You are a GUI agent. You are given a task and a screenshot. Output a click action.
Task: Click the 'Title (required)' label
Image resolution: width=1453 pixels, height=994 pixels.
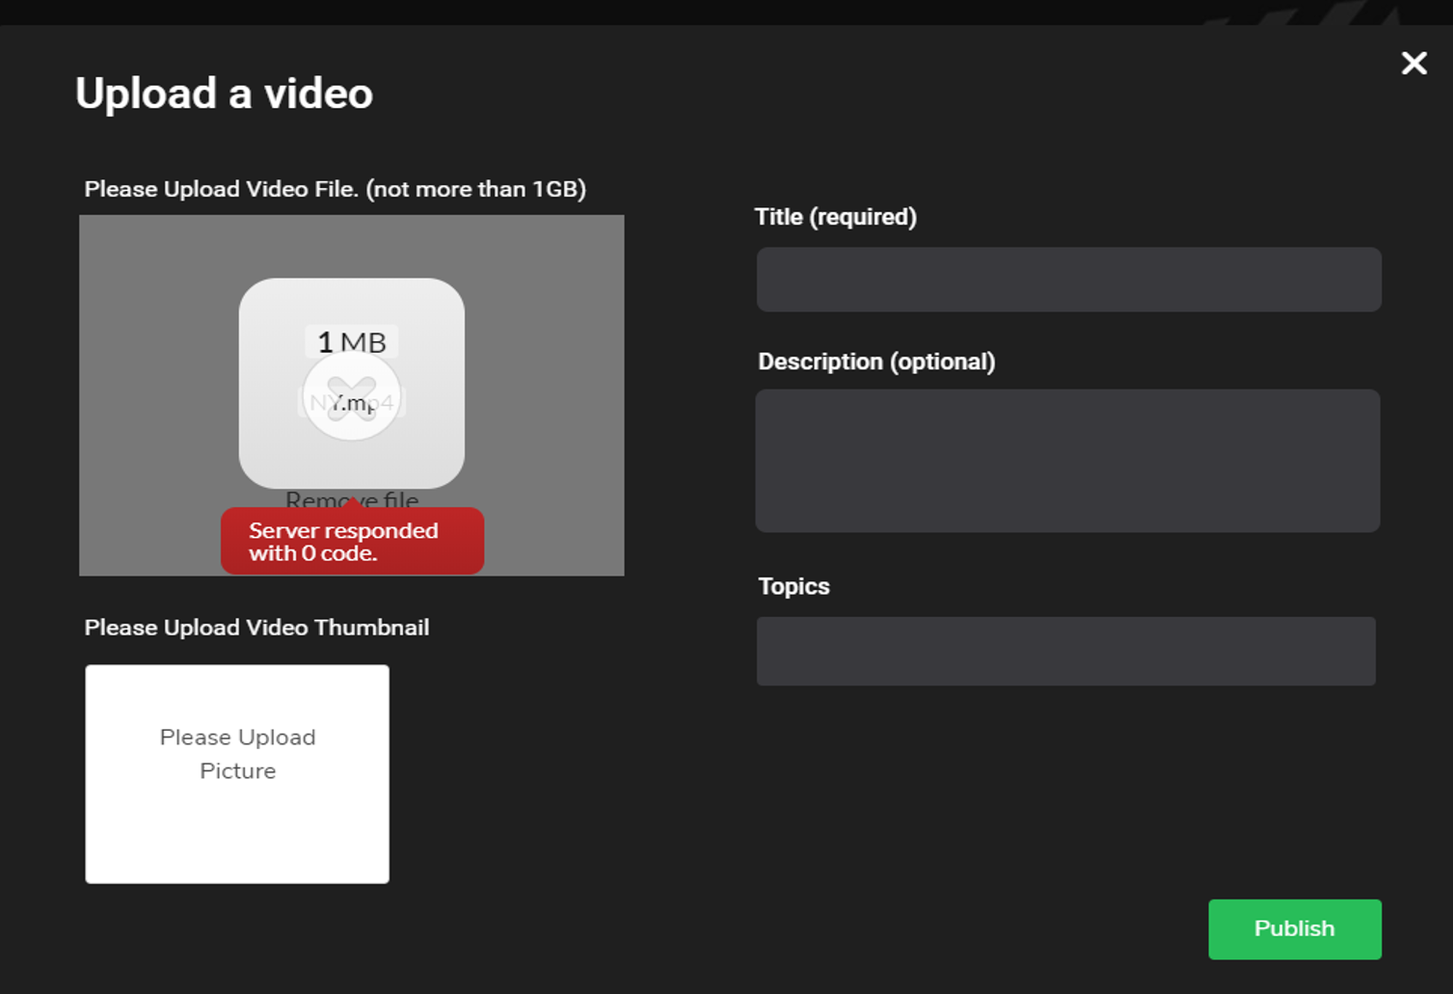click(x=835, y=217)
